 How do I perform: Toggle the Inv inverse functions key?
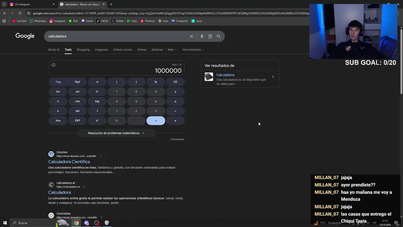pos(58,92)
